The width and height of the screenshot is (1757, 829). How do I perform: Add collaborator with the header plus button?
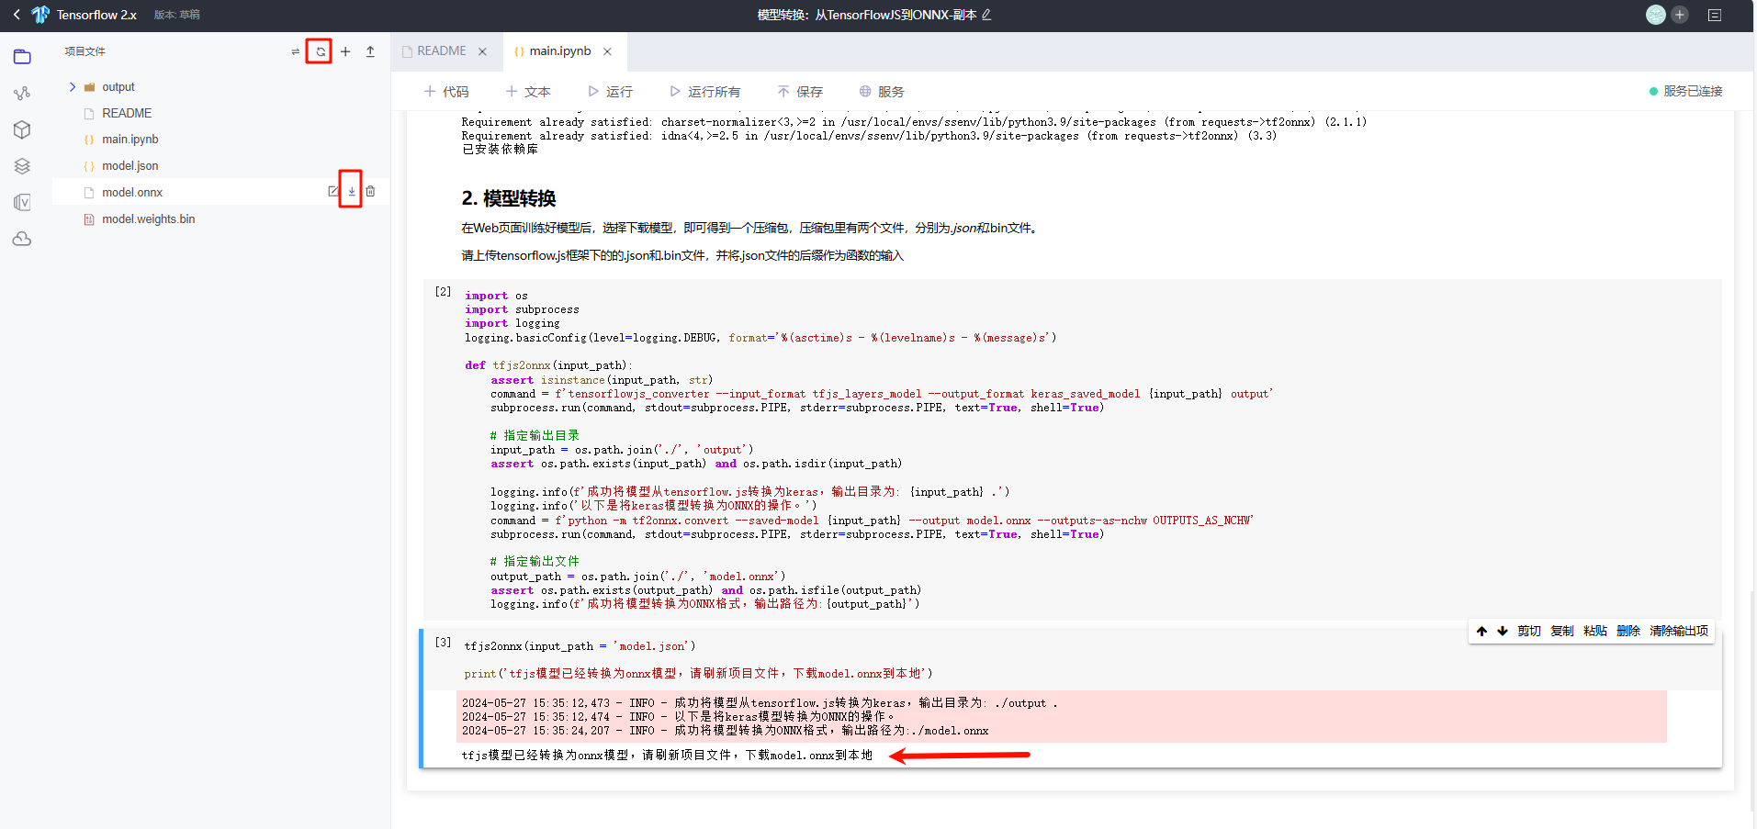[x=1680, y=15]
